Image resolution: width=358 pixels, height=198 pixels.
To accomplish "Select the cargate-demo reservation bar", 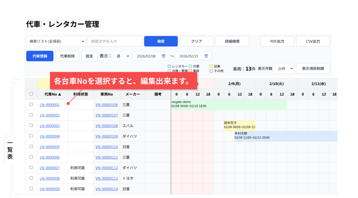I will (229, 104).
